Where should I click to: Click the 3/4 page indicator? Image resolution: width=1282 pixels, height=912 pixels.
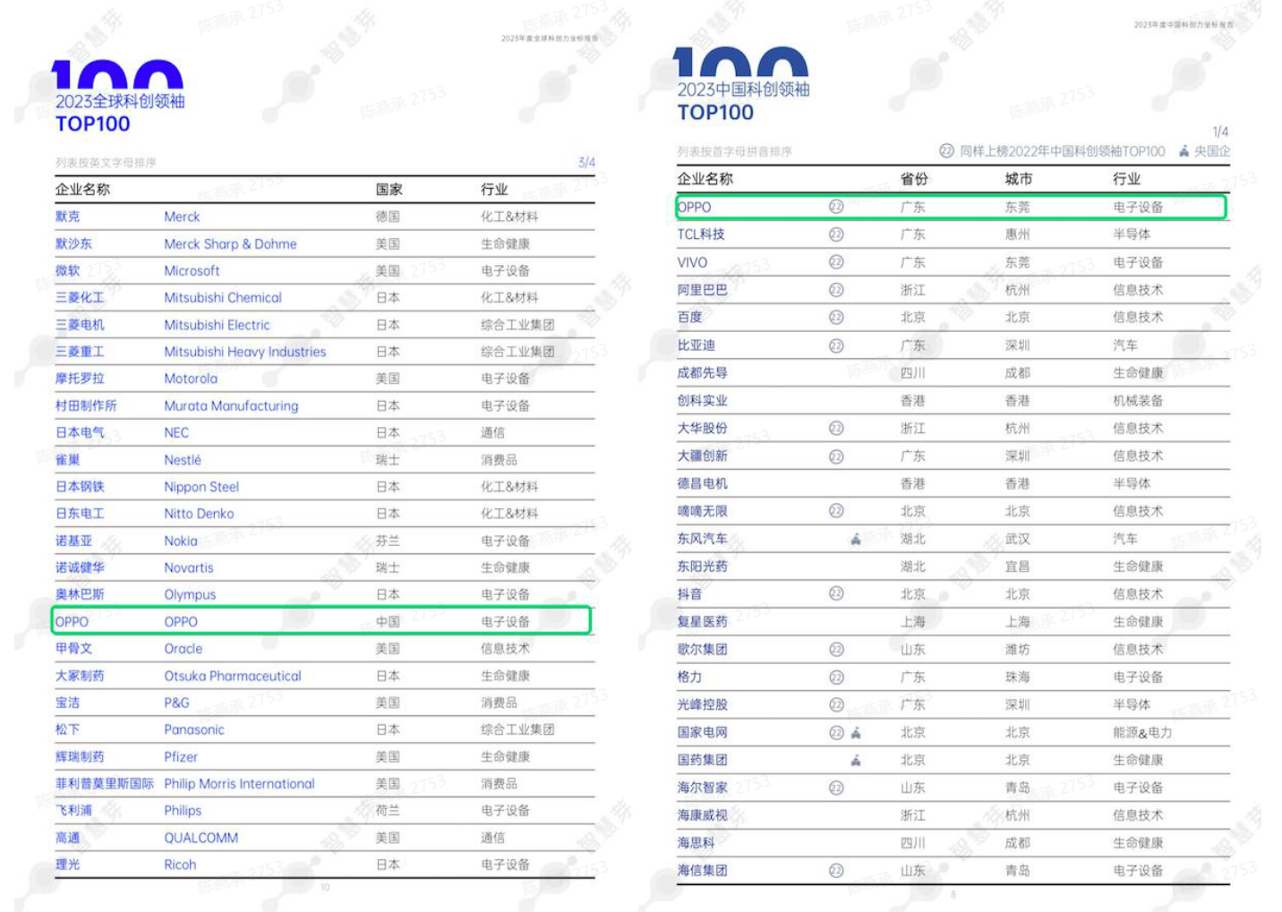point(586,162)
